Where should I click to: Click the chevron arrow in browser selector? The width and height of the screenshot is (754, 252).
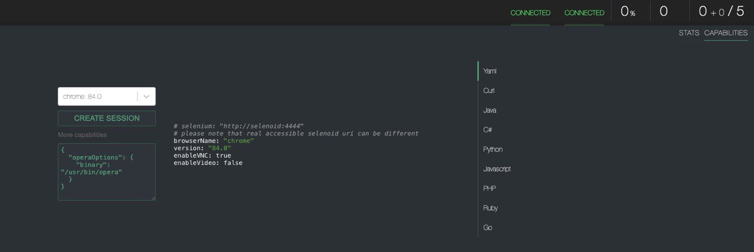[x=147, y=97]
